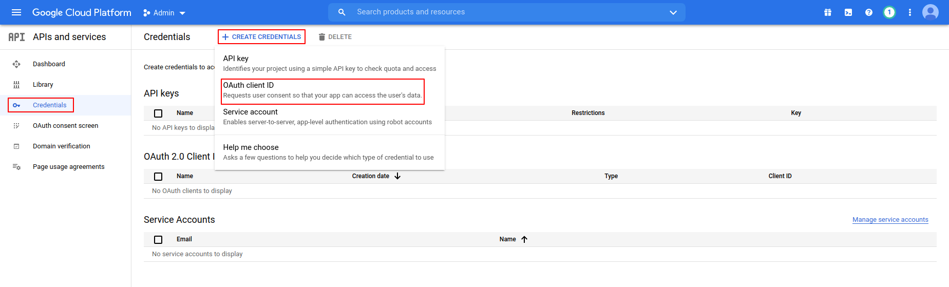The image size is (949, 287).
Task: Open the hamburger navigation menu
Action: 16,12
